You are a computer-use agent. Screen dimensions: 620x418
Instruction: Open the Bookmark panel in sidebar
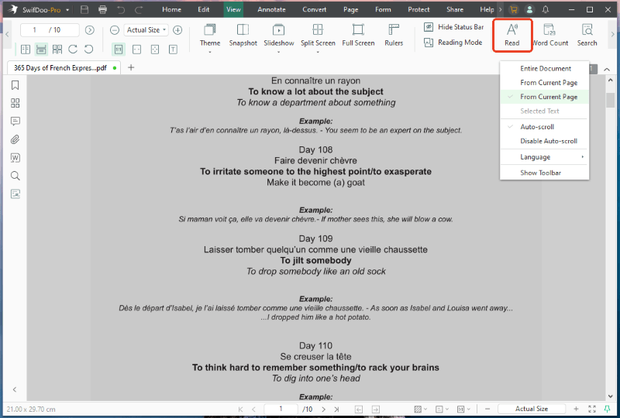coord(15,85)
